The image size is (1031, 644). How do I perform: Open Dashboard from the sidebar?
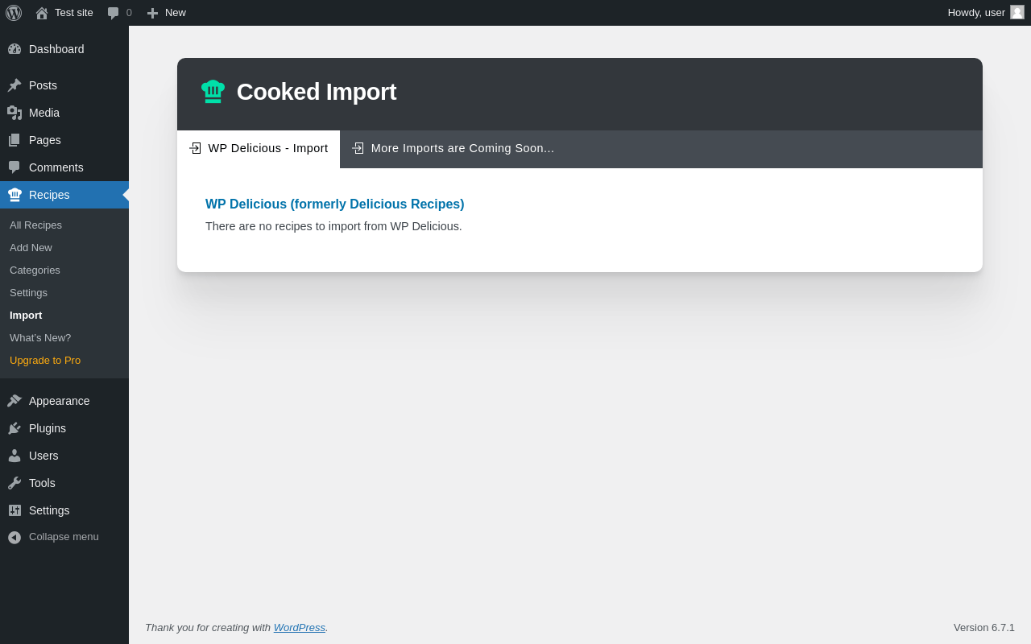56,49
